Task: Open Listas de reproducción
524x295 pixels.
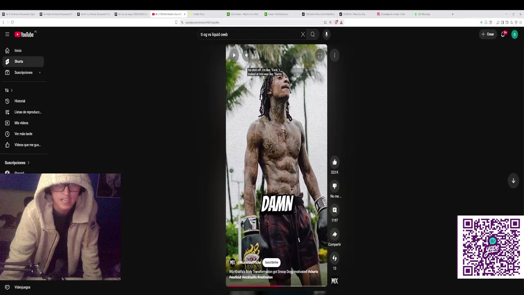Action: click(23, 112)
